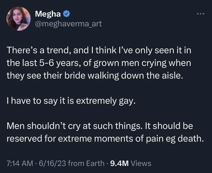Click the 7:14 AM timestamp
This screenshot has height=173, width=212.
click(x=20, y=163)
